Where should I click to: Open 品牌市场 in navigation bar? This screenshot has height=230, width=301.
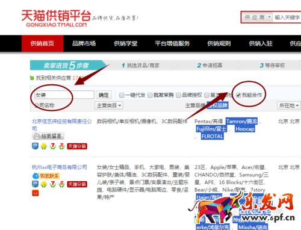click(x=84, y=43)
